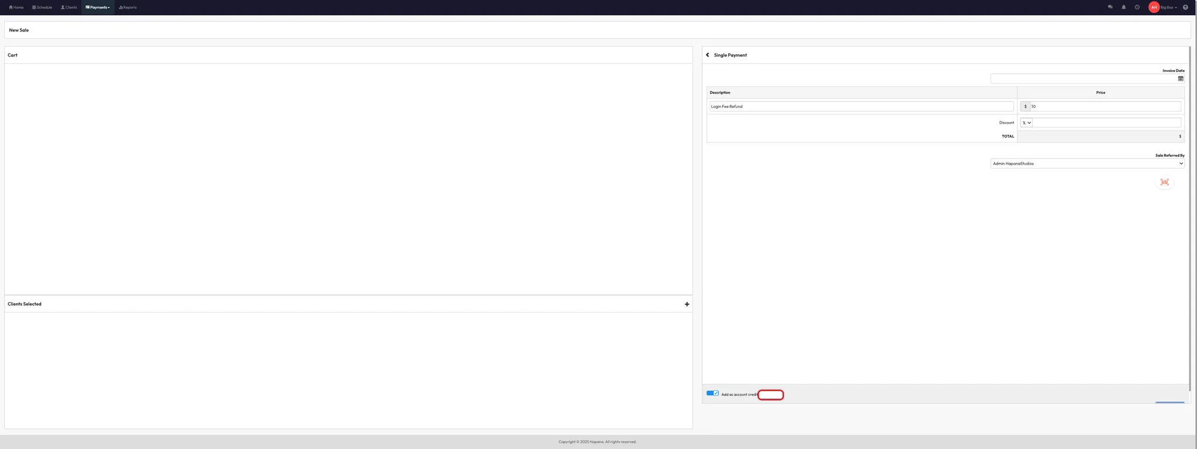
Task: Open the Payments menu
Action: [x=98, y=8]
